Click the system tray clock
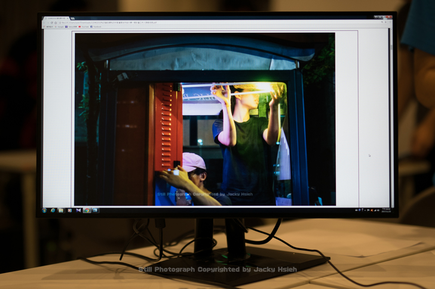This screenshot has width=435, height=289. coord(385,210)
